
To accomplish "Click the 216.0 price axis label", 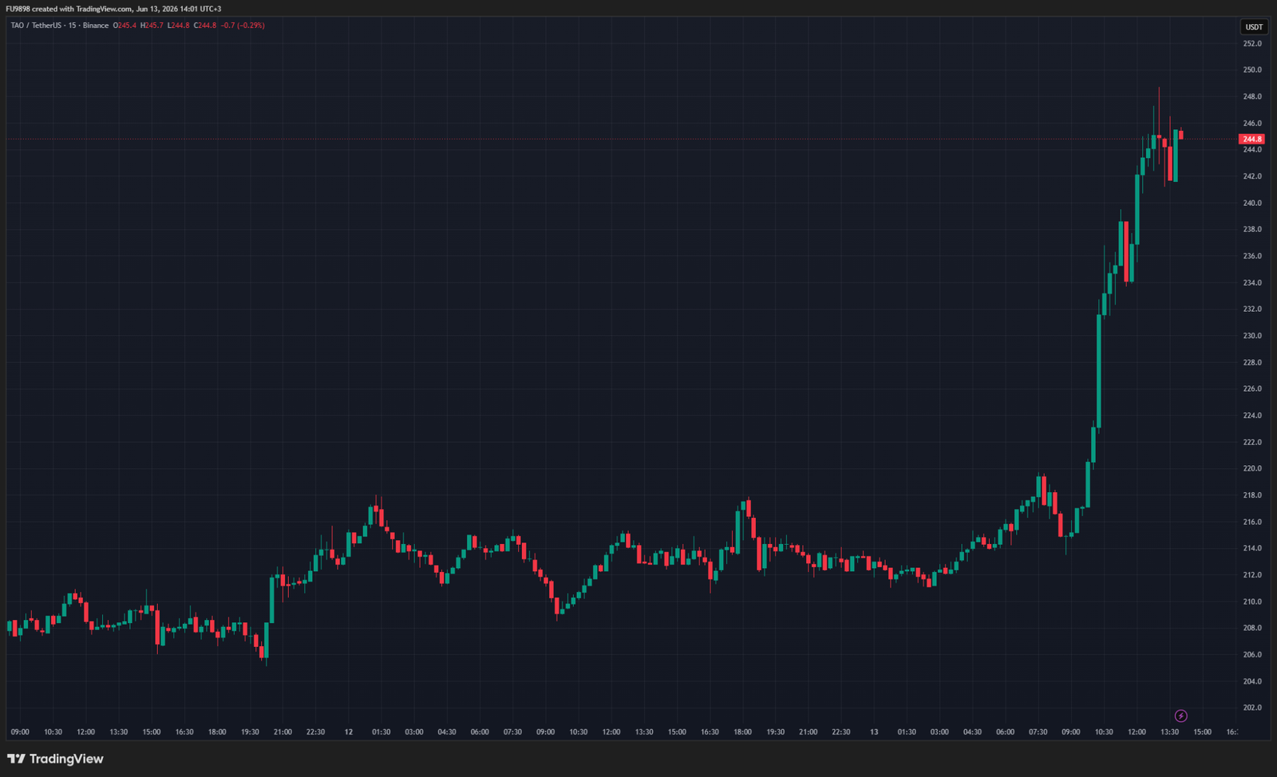I will point(1252,522).
